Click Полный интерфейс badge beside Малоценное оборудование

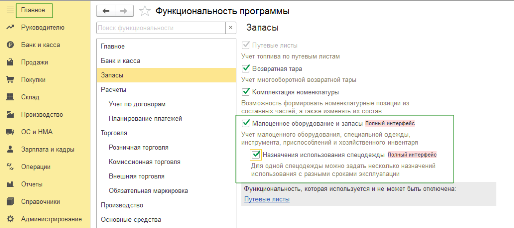390,124
